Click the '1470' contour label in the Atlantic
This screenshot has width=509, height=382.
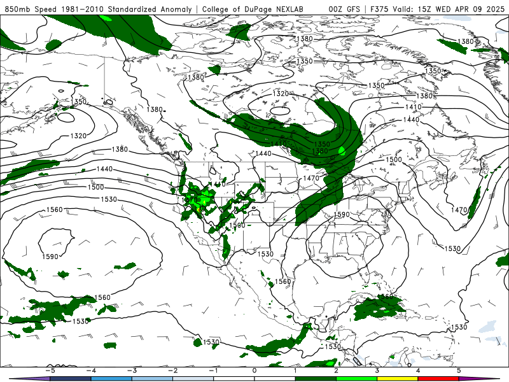click(x=459, y=210)
